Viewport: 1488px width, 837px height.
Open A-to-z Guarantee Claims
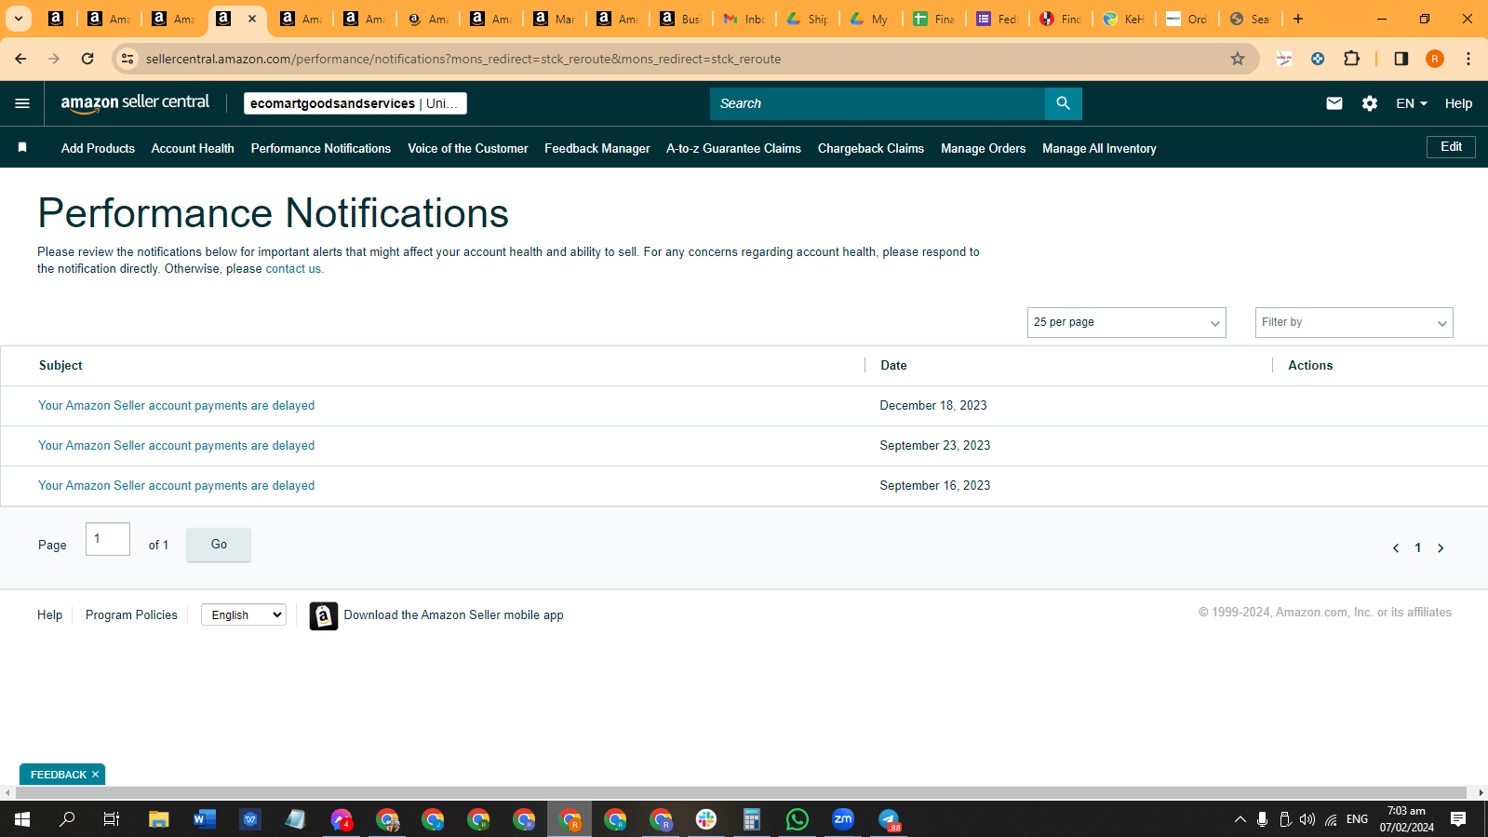coord(733,148)
